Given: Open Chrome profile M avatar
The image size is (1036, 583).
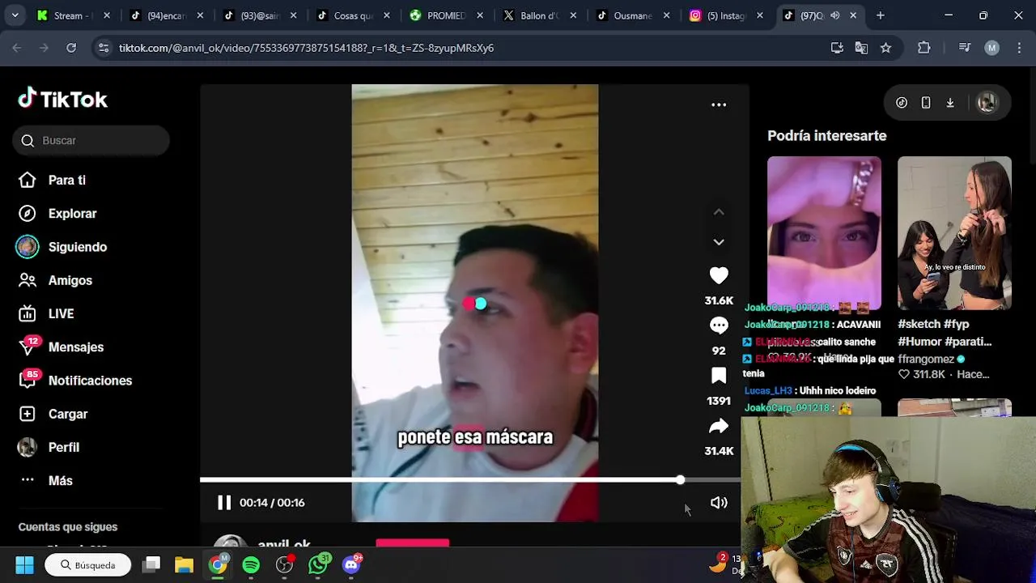Looking at the screenshot, I should coord(992,48).
